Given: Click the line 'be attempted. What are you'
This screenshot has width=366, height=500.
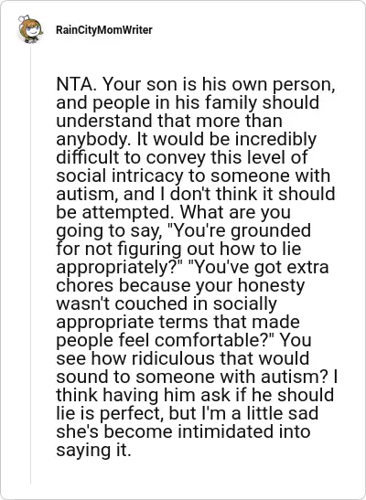Looking at the screenshot, I should click(173, 212).
